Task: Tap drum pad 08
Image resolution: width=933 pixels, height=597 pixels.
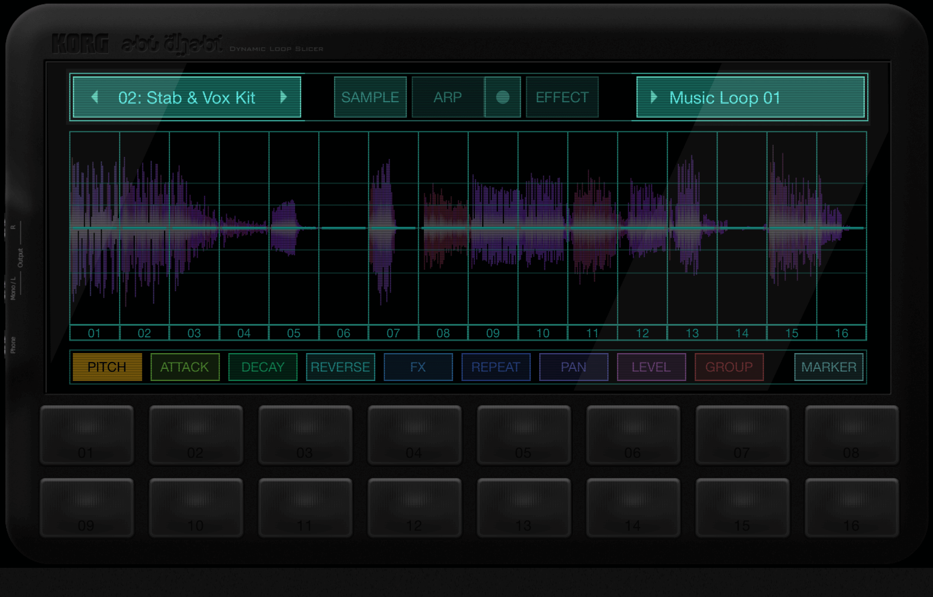Action: click(x=851, y=435)
